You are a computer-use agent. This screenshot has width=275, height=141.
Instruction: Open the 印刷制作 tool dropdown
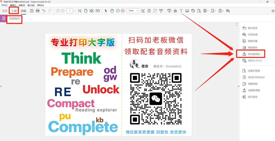point(15,19)
